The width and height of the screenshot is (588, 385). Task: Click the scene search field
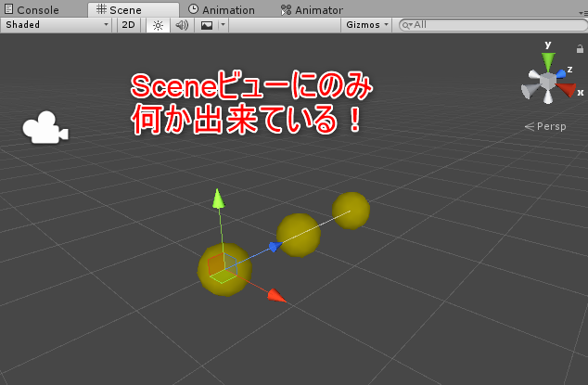493,25
